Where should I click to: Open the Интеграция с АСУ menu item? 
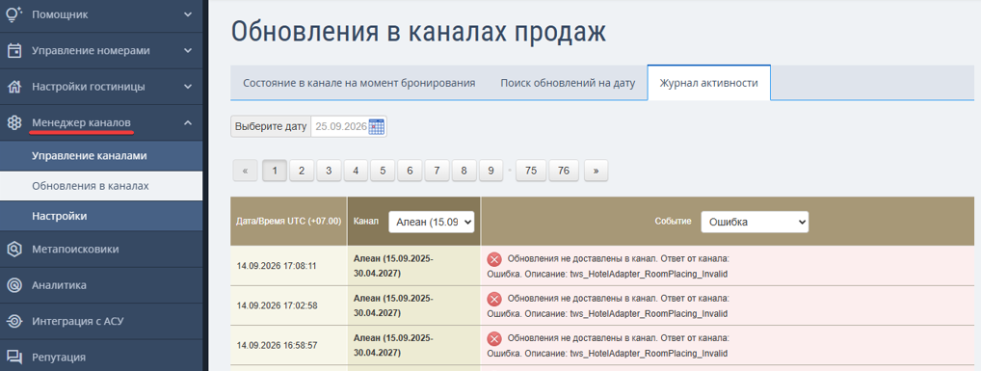click(x=101, y=322)
